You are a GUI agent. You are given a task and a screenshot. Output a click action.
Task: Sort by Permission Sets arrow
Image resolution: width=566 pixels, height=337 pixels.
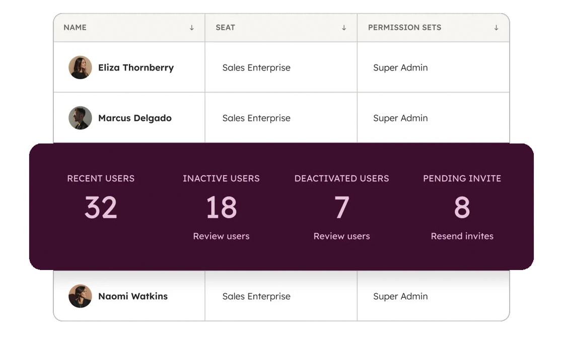click(496, 28)
